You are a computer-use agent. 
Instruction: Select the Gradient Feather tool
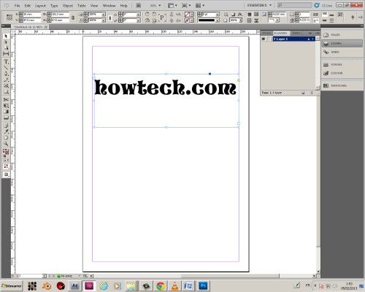[x=6, y=118]
